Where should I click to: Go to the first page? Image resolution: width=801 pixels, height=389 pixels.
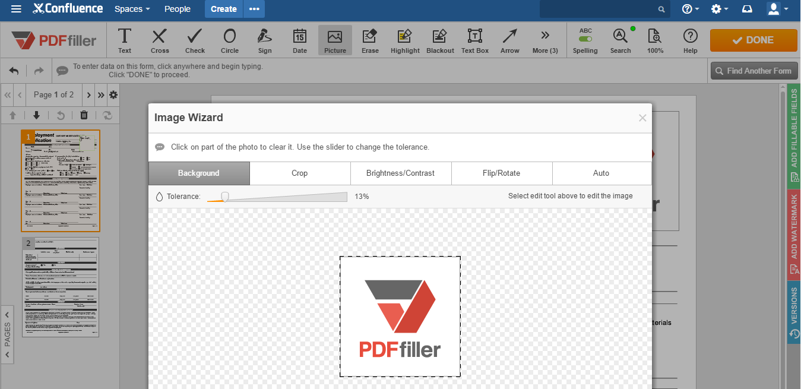tap(8, 94)
